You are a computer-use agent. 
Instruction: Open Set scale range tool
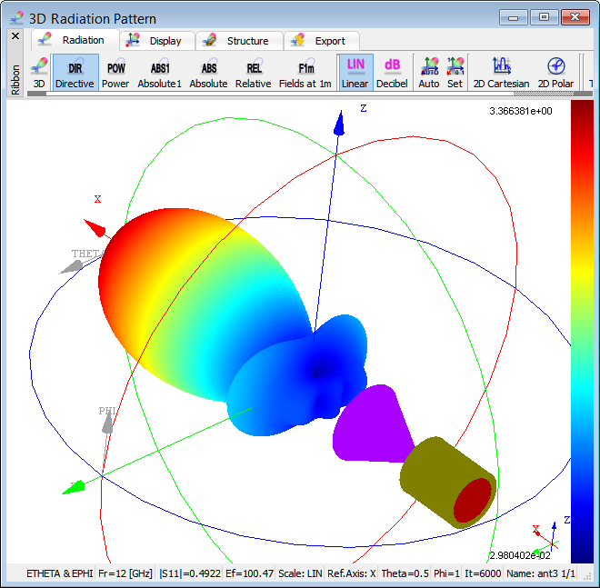click(455, 72)
